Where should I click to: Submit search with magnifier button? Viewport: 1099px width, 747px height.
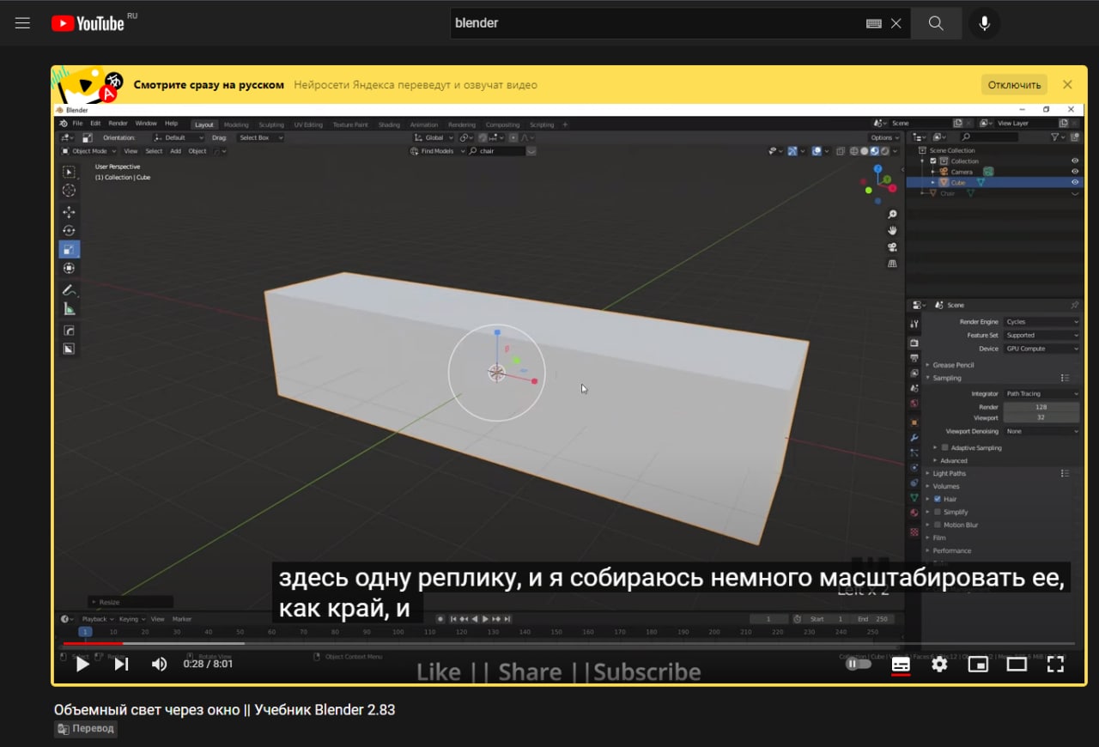936,23
